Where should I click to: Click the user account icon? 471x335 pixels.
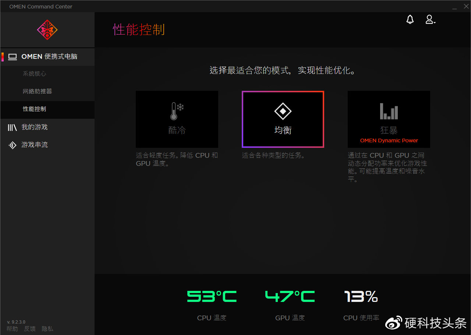click(429, 20)
